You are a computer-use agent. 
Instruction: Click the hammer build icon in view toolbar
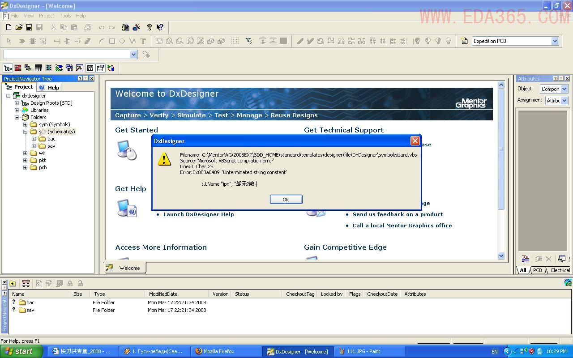coord(79,68)
